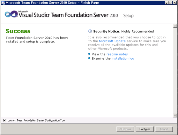Open the readme notes link
This screenshot has width=178, height=135.
click(x=117, y=54)
